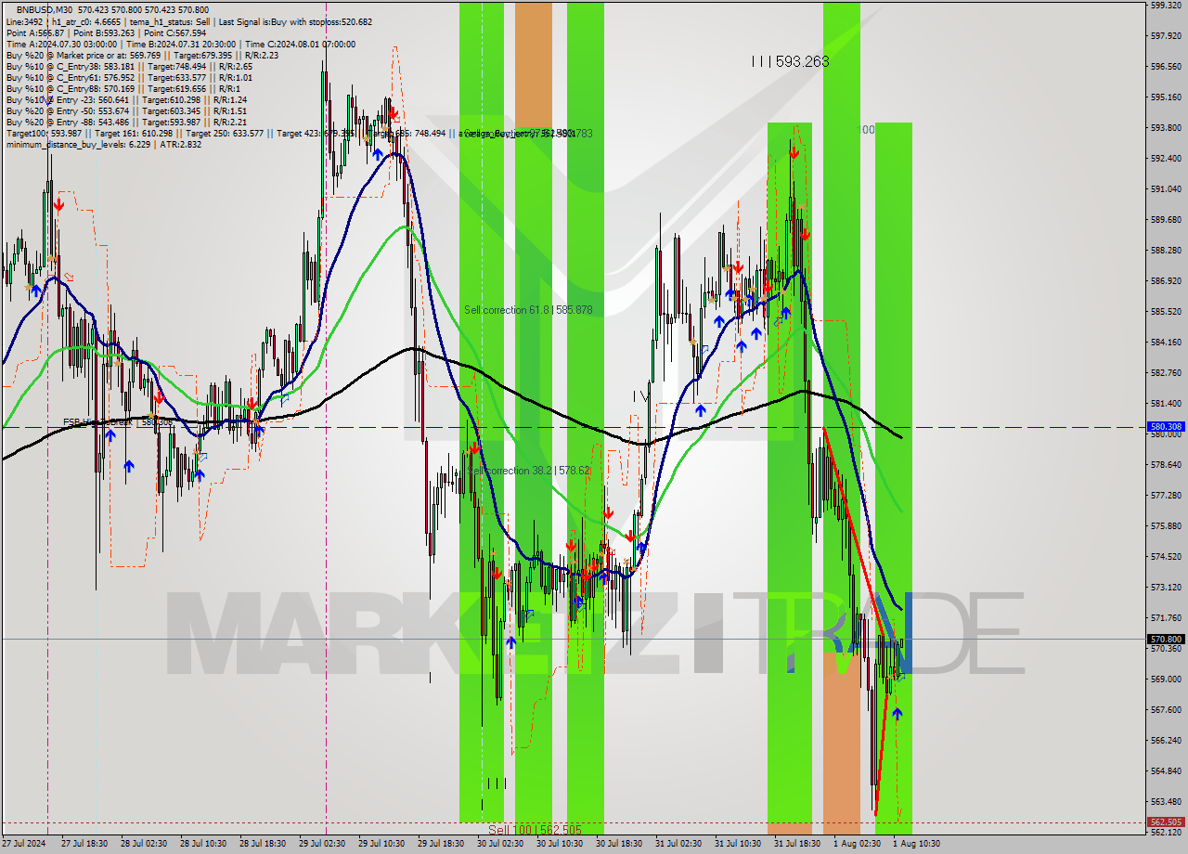Select the 585.520 price axis label
The height and width of the screenshot is (854, 1188).
coord(1166,311)
